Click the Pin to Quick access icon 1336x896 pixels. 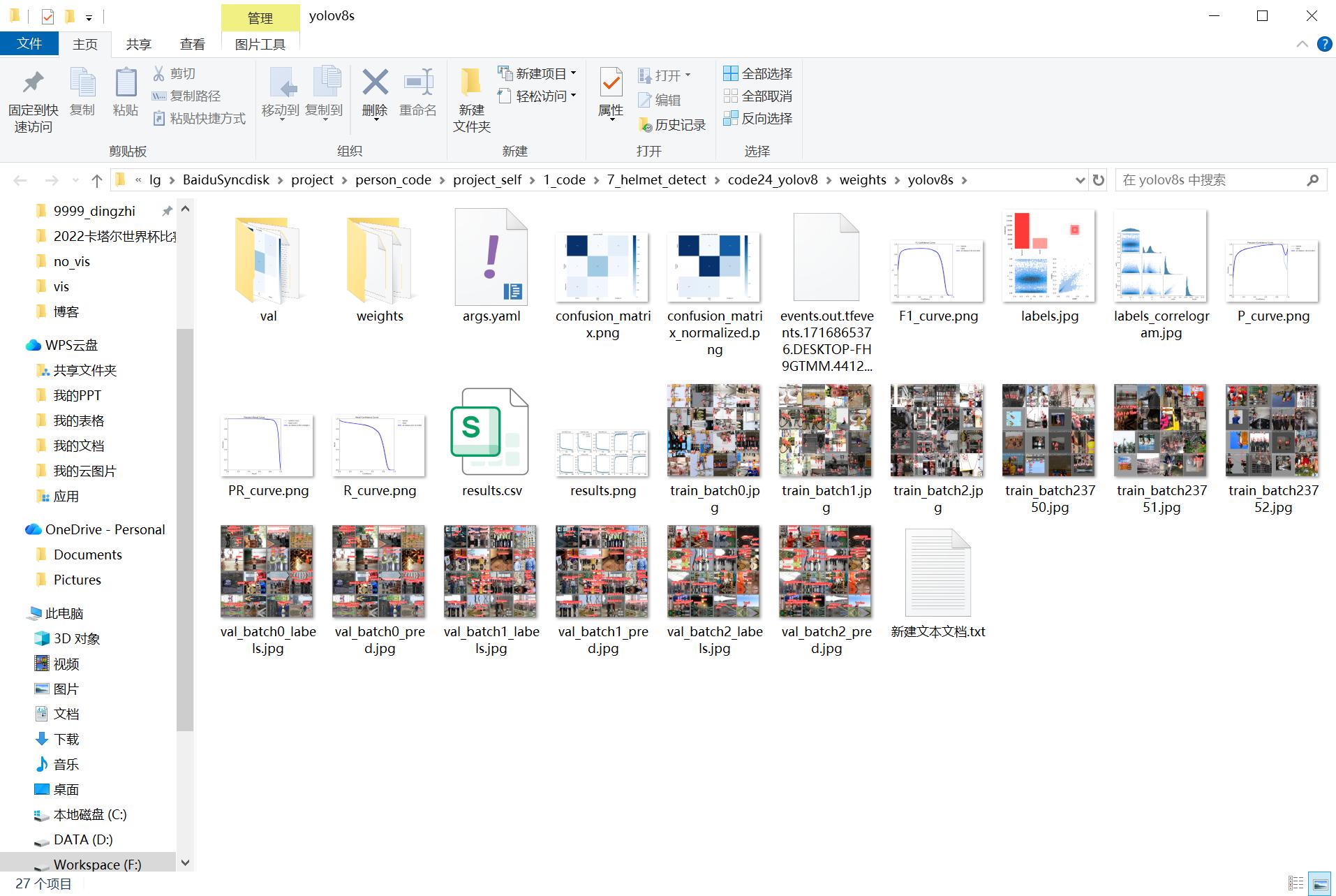33,82
